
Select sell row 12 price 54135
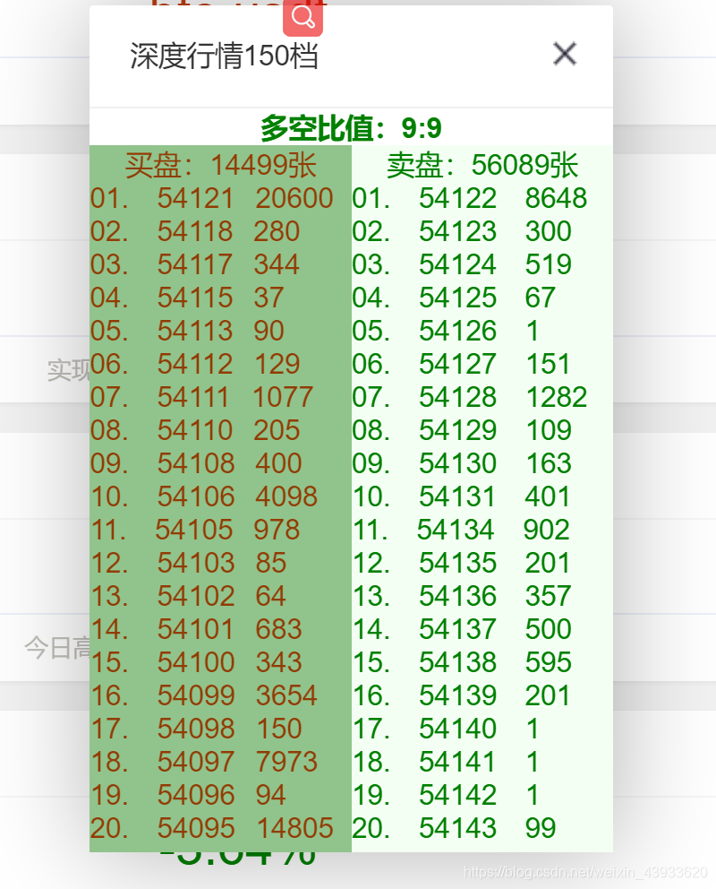(x=458, y=563)
